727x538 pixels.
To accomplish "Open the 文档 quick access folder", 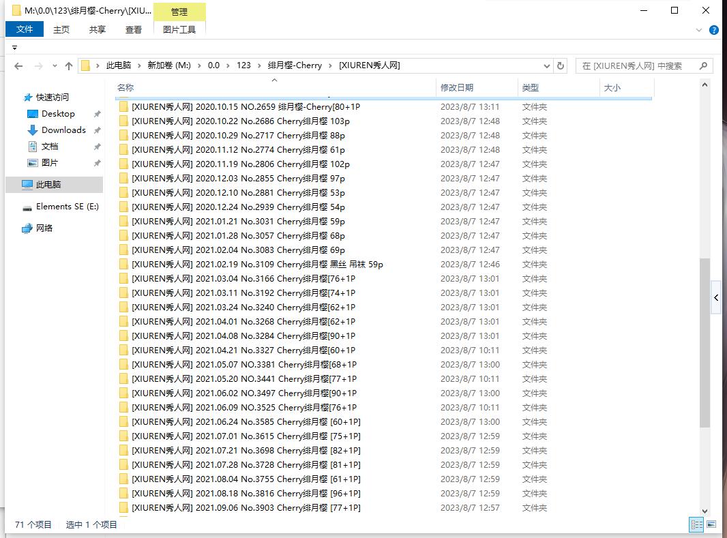I will pos(50,147).
